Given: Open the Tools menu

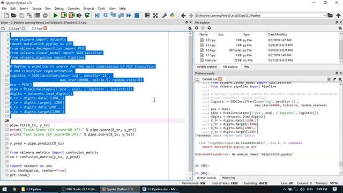Looking at the screenshot, I should pyautogui.click(x=101, y=9).
